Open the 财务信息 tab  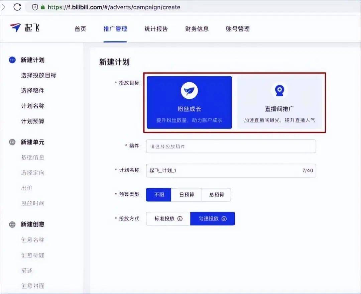[197, 29]
